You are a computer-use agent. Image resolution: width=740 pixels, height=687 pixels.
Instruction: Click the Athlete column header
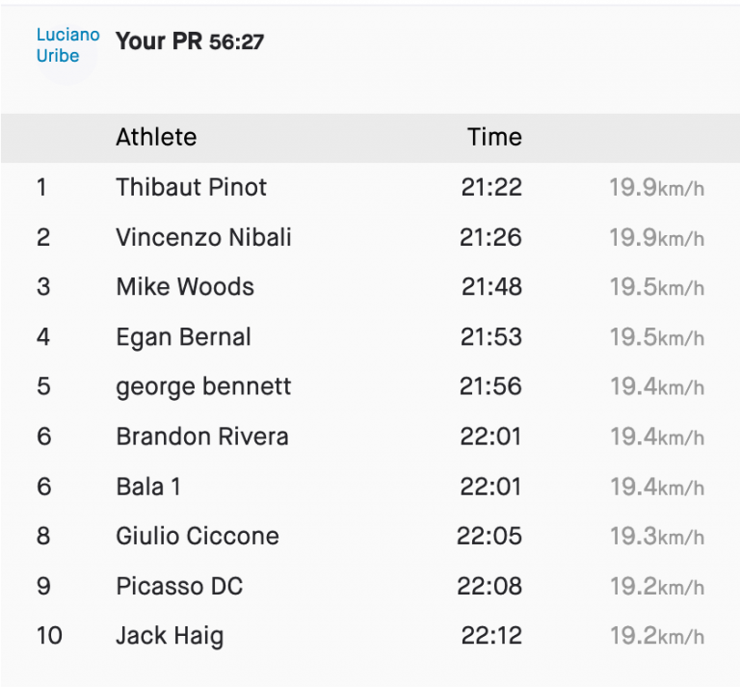coord(156,137)
